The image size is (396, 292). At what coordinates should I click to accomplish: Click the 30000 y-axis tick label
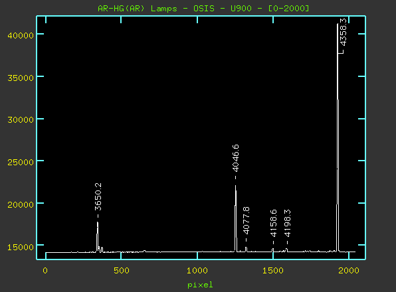(x=21, y=119)
